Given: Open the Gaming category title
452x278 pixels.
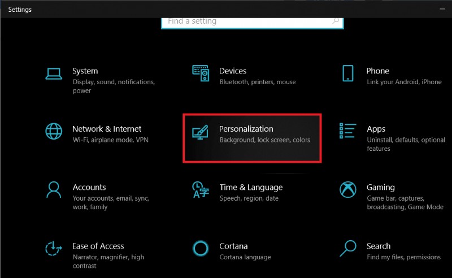Looking at the screenshot, I should (381, 187).
